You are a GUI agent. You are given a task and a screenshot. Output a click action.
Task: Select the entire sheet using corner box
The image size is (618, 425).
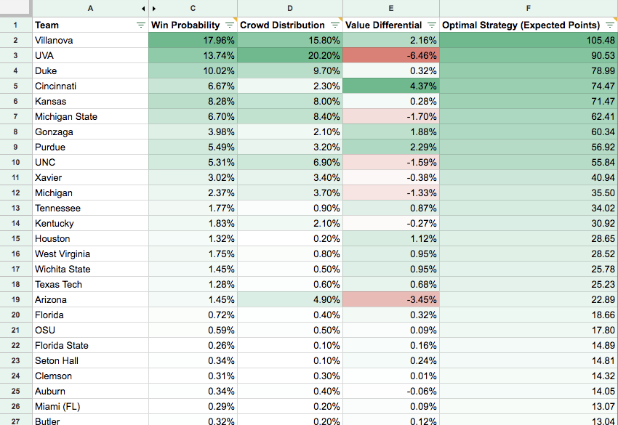[x=16, y=8]
